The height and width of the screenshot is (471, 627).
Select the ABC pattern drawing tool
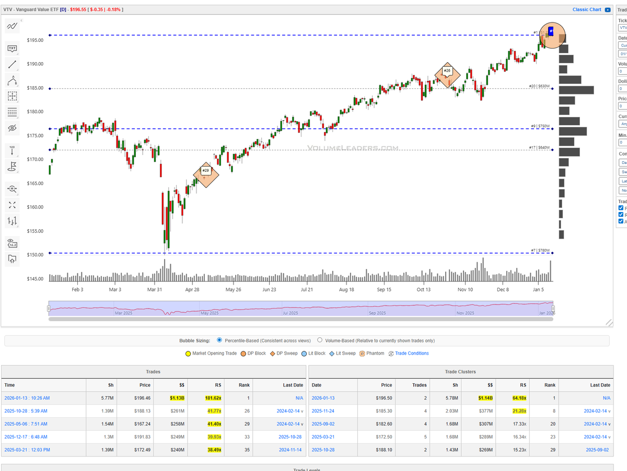[12, 80]
